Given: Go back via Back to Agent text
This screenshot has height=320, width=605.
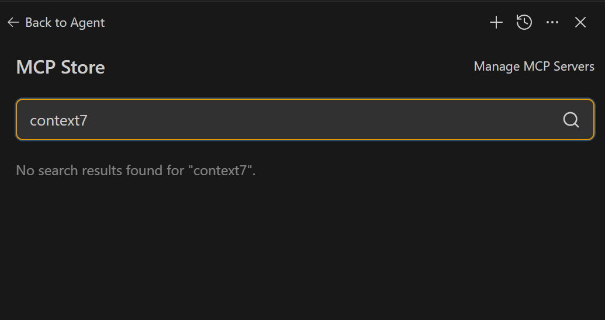Looking at the screenshot, I should [65, 23].
